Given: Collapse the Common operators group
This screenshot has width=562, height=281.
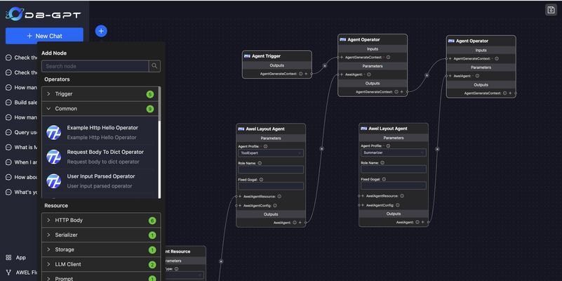Looking at the screenshot, I should [x=100, y=109].
